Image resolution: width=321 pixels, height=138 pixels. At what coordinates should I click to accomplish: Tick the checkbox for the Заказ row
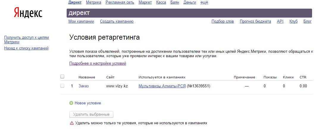pyautogui.click(x=62, y=86)
